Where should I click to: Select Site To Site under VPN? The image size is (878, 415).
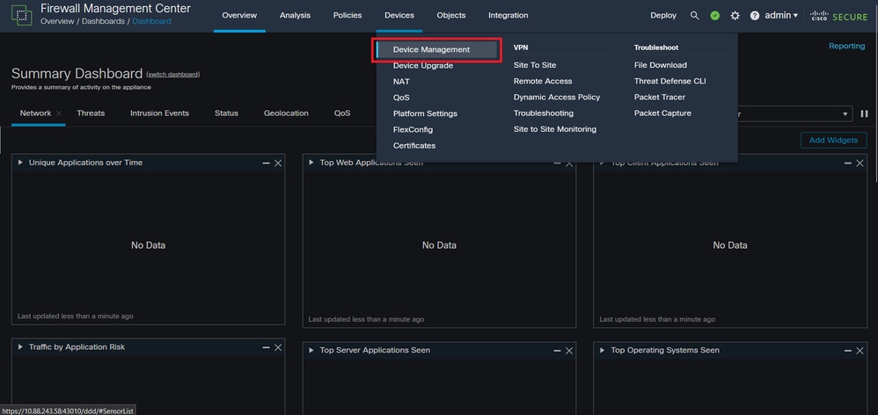(535, 65)
